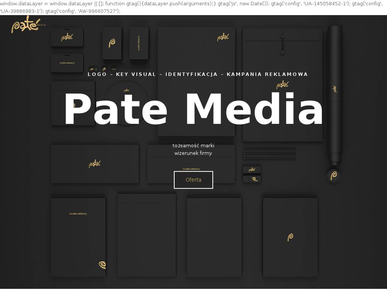Click the gold P seal below the tube
This screenshot has height=290, width=387.
(334, 176)
